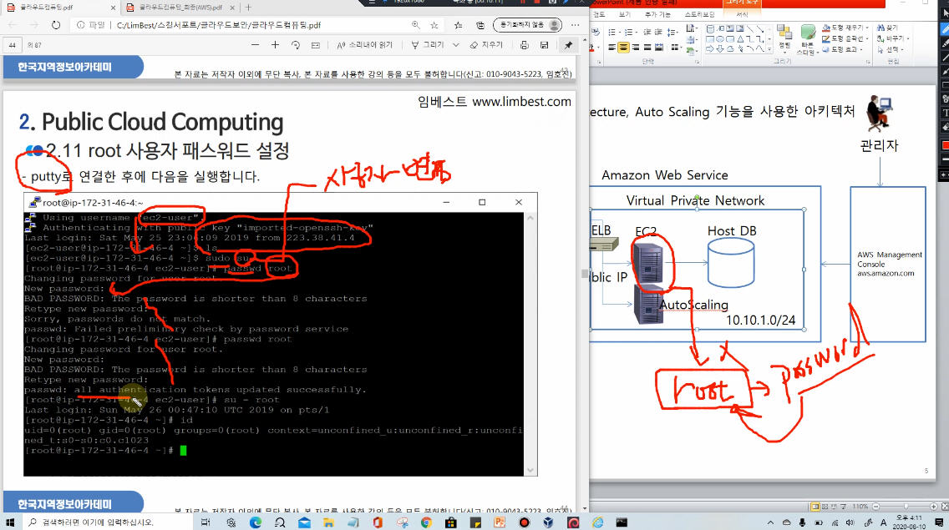Click the fit to page width icon
This screenshot has width=949, height=530.
point(315,45)
